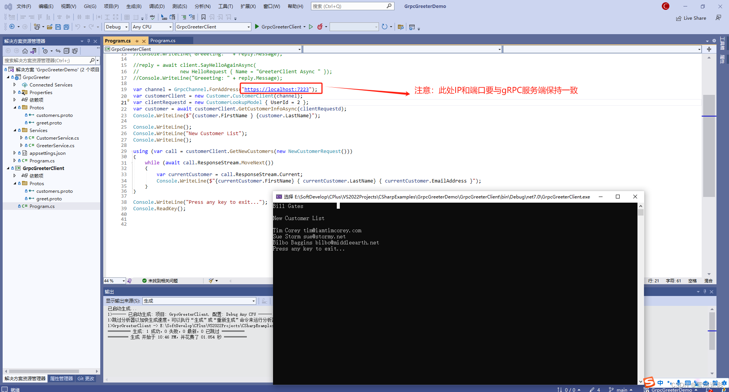
Task: Click the code cleanup broom icon
Action: click(x=211, y=281)
